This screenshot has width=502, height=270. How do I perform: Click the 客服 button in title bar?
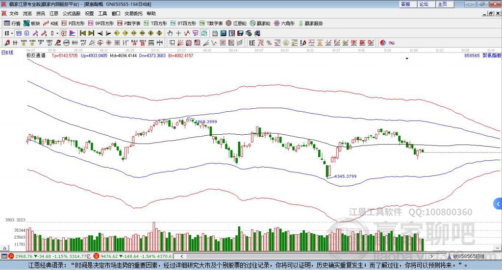click(408, 4)
